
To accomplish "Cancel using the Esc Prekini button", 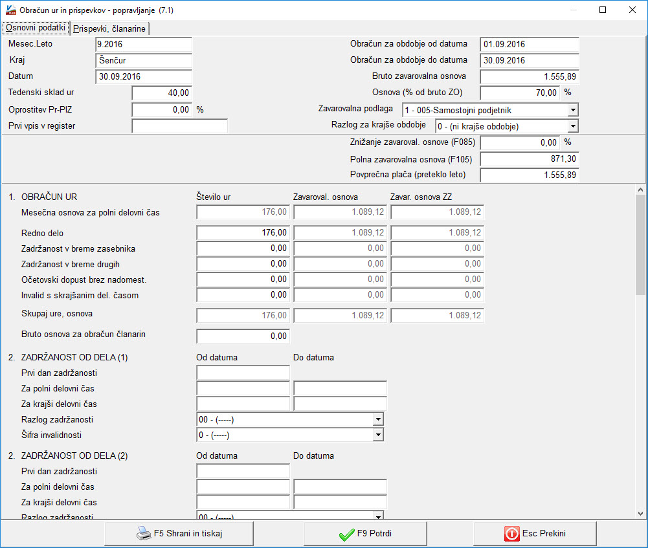I will pyautogui.click(x=535, y=534).
